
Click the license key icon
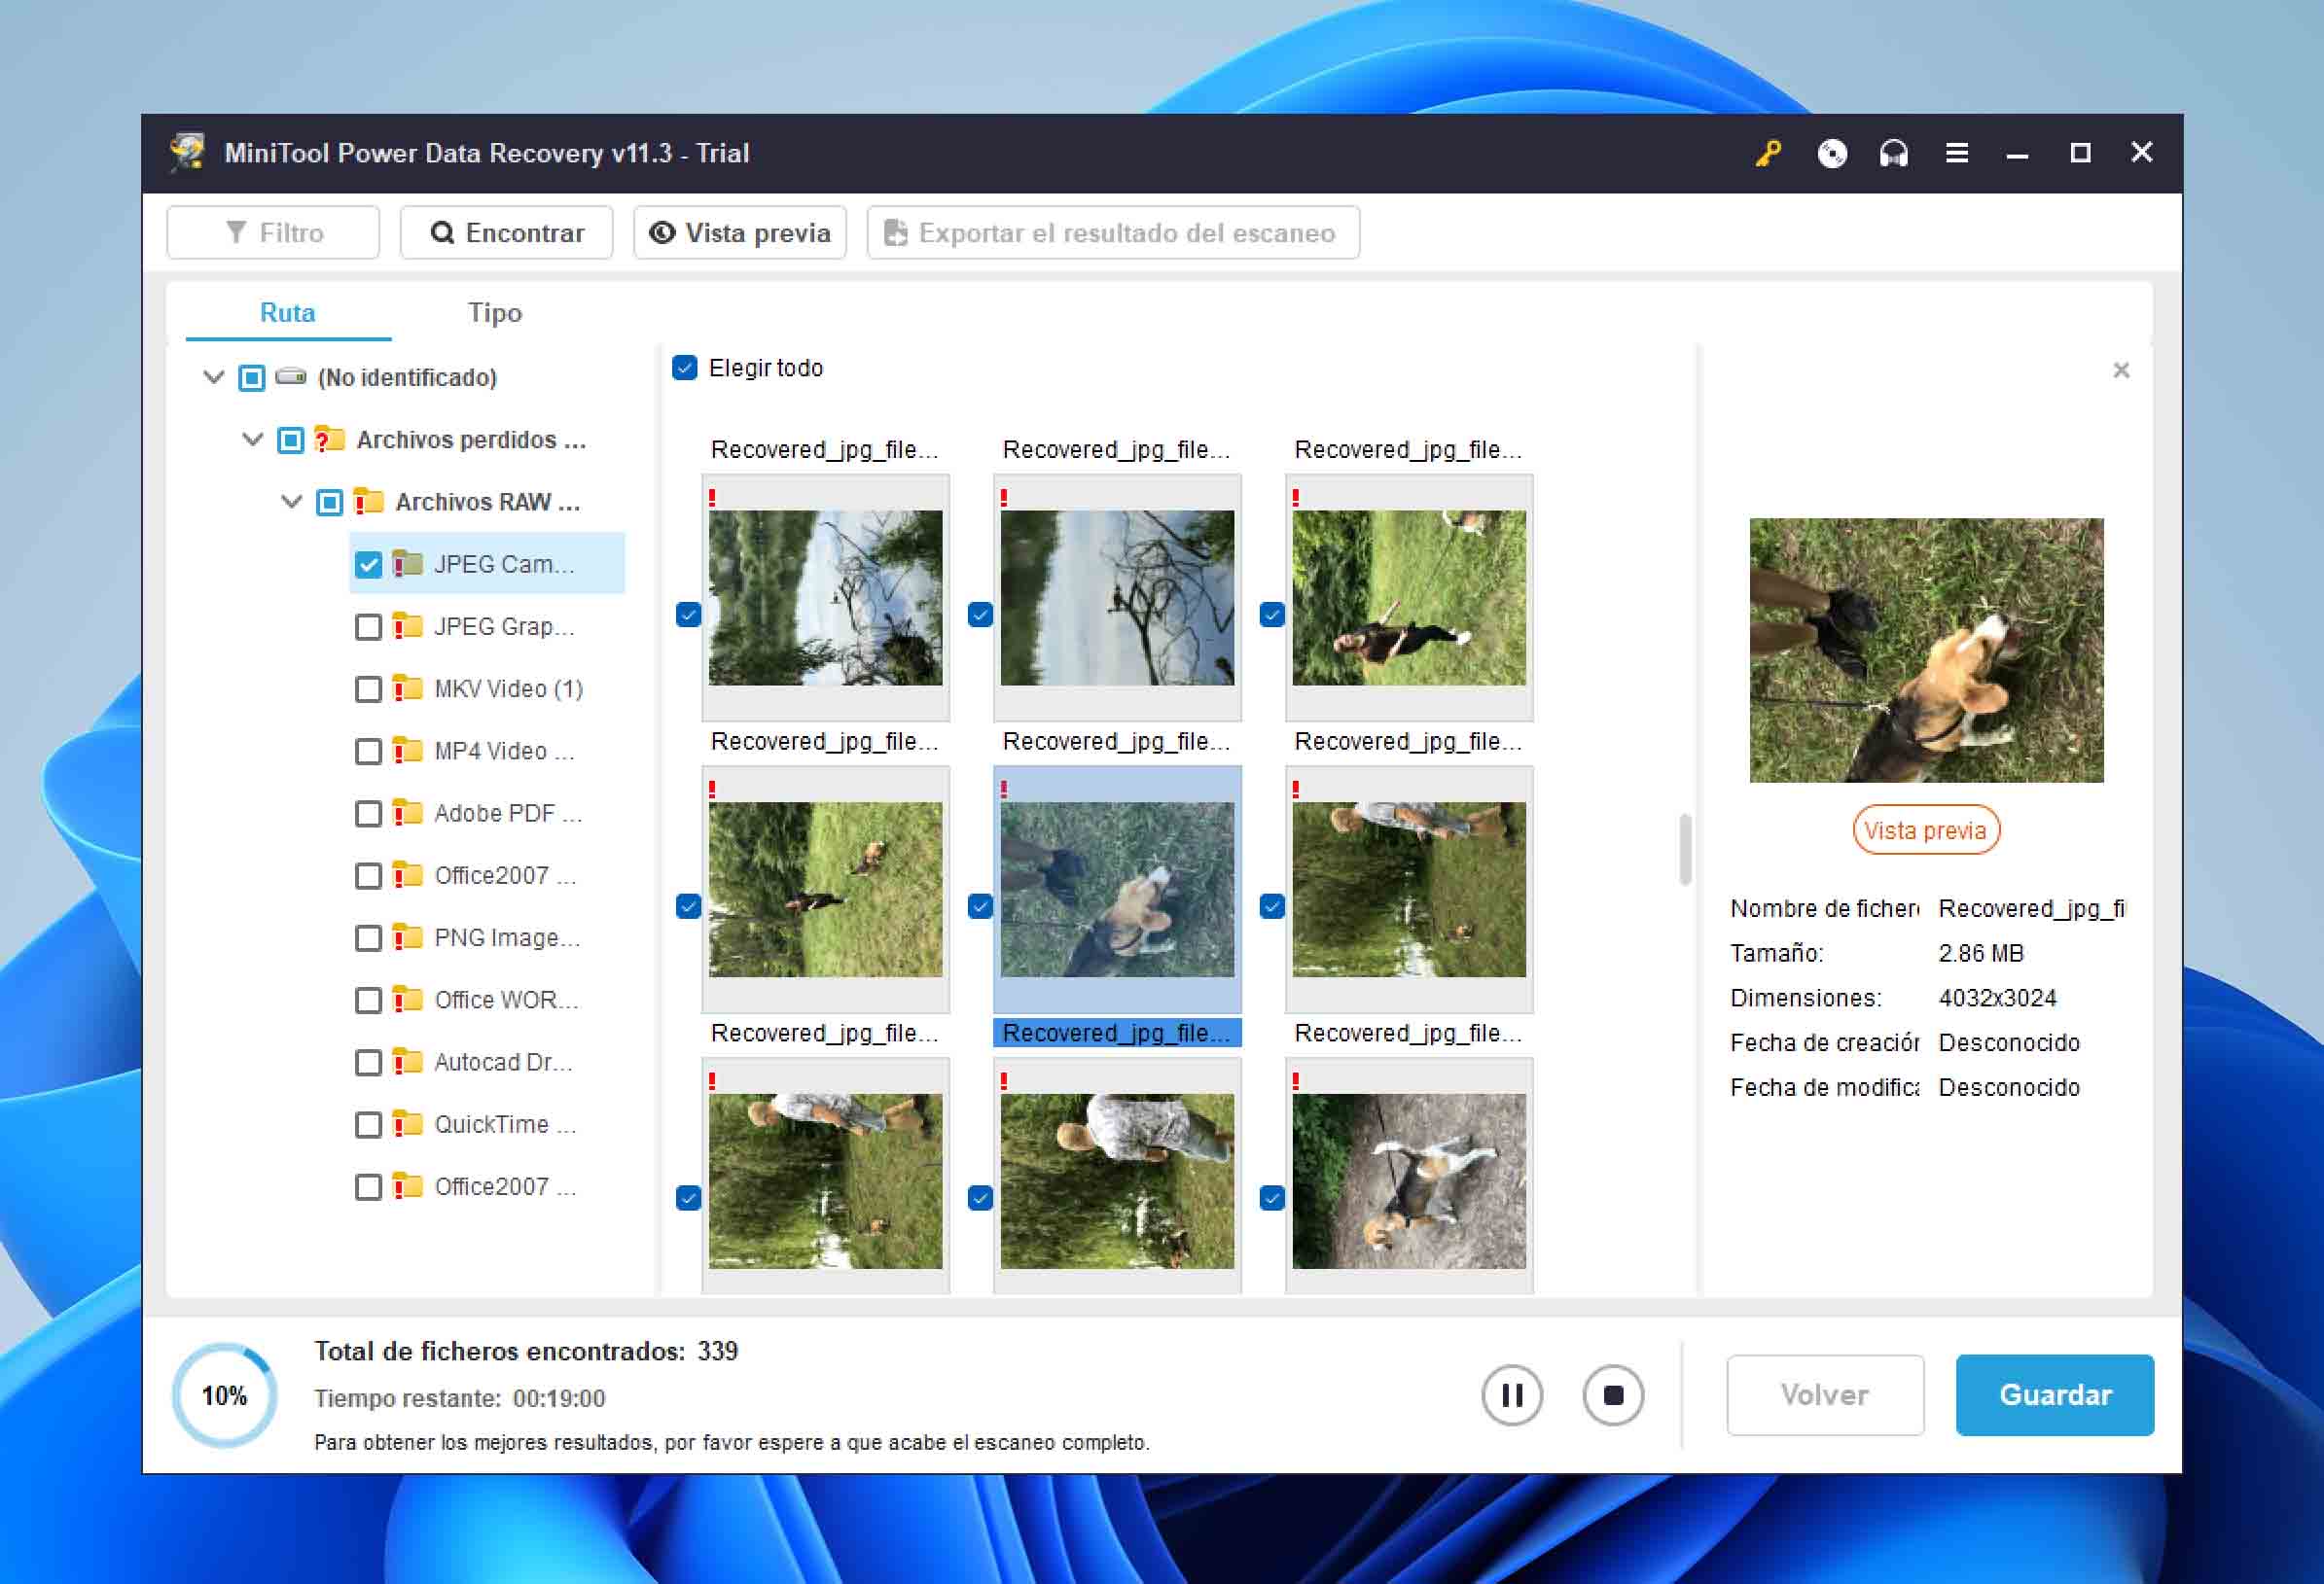pyautogui.click(x=1767, y=153)
